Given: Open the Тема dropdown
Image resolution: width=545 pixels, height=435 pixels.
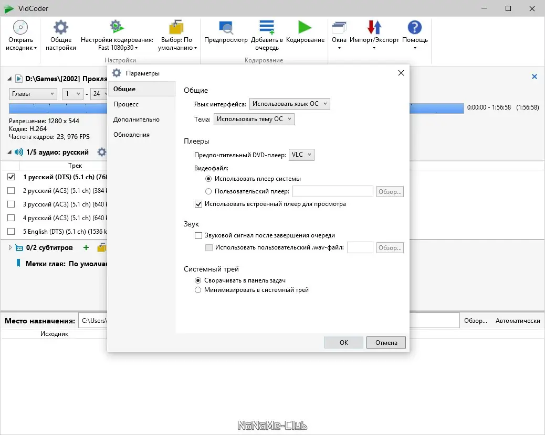Looking at the screenshot, I should click(x=254, y=119).
